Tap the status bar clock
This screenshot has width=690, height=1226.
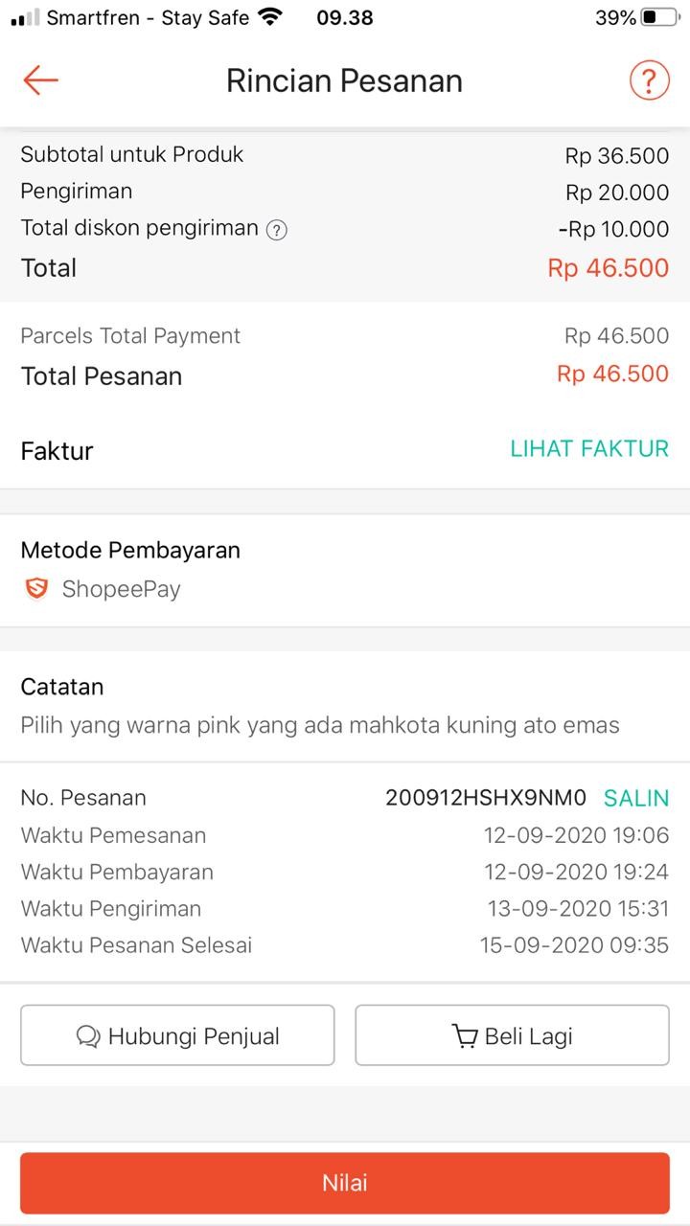click(x=344, y=17)
